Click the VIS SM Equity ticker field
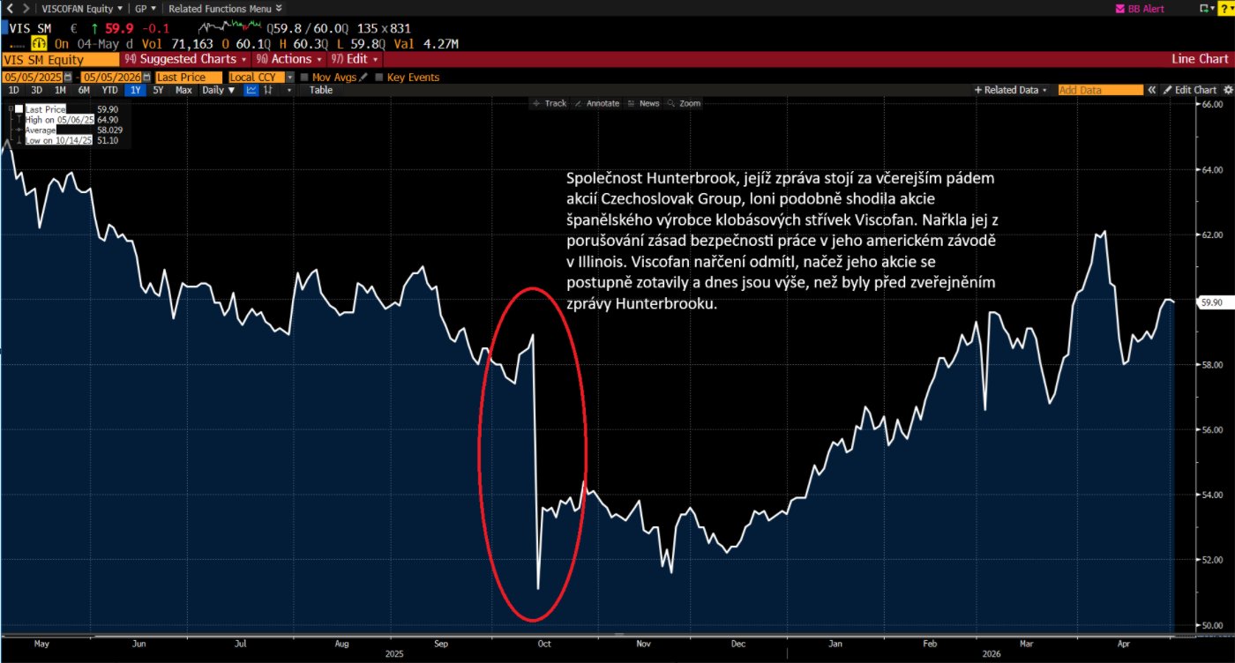Image resolution: width=1235 pixels, height=663 pixels. click(x=59, y=59)
